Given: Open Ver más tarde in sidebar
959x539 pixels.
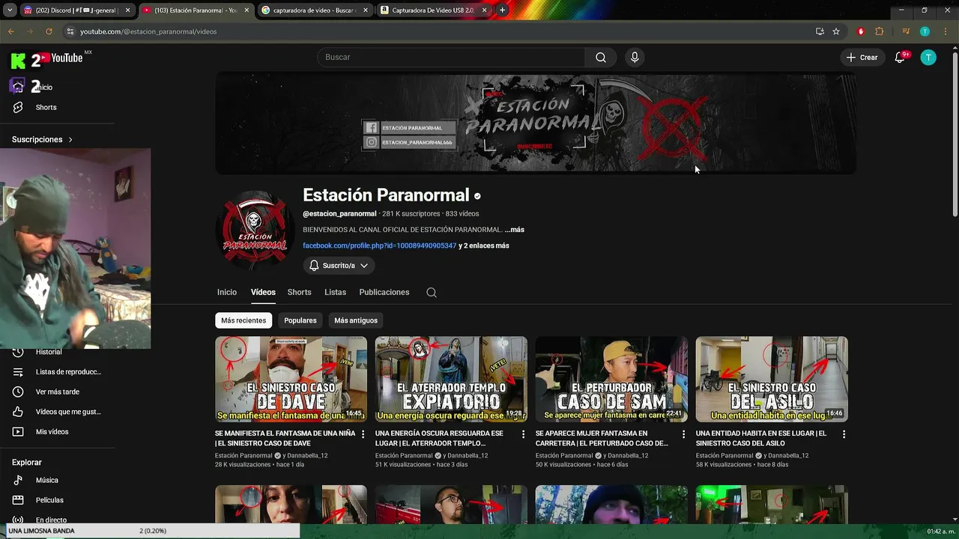Looking at the screenshot, I should [57, 392].
